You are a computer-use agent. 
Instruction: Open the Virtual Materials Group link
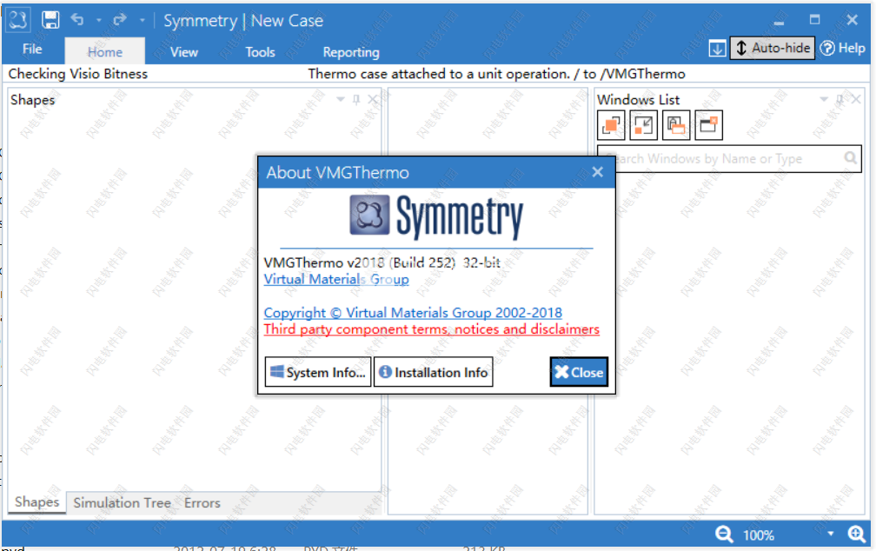pyautogui.click(x=336, y=279)
